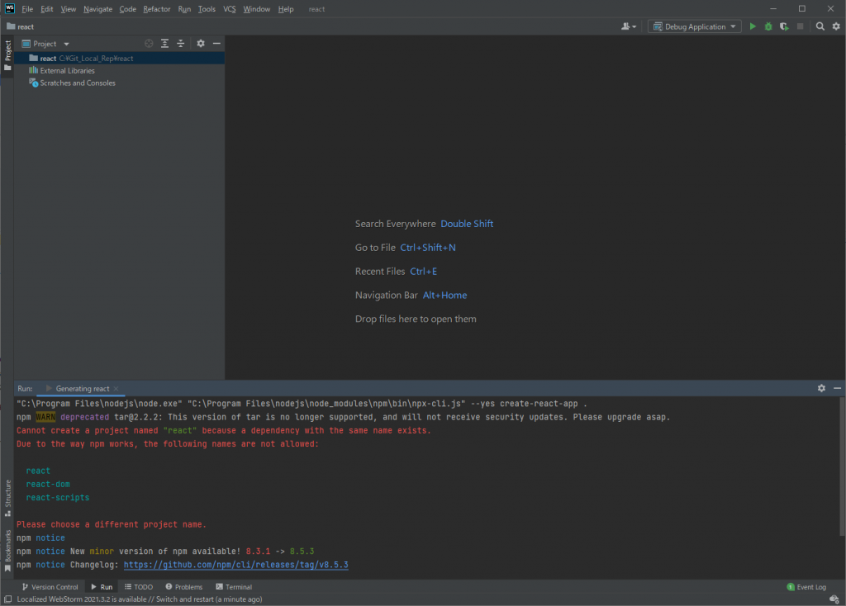Expand all in Project panel
The height and width of the screenshot is (606, 846).
(x=164, y=44)
